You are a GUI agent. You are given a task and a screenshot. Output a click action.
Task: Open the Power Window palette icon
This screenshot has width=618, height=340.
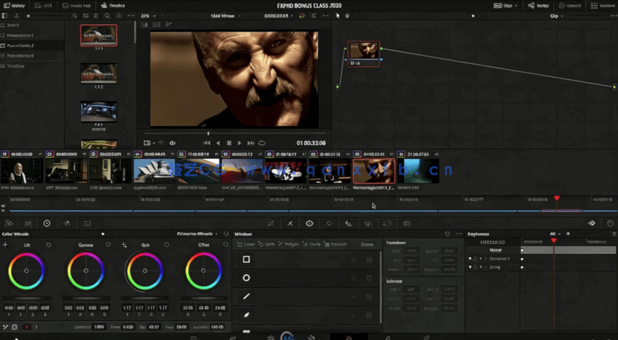pos(310,223)
